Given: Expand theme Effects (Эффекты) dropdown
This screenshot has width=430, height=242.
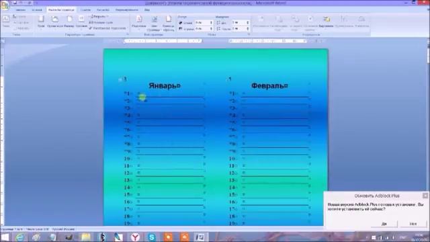Looking at the screenshot, I should coord(21,28).
